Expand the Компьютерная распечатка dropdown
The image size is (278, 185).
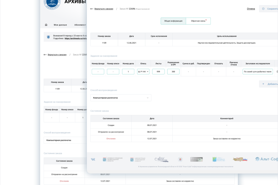pos(121,98)
